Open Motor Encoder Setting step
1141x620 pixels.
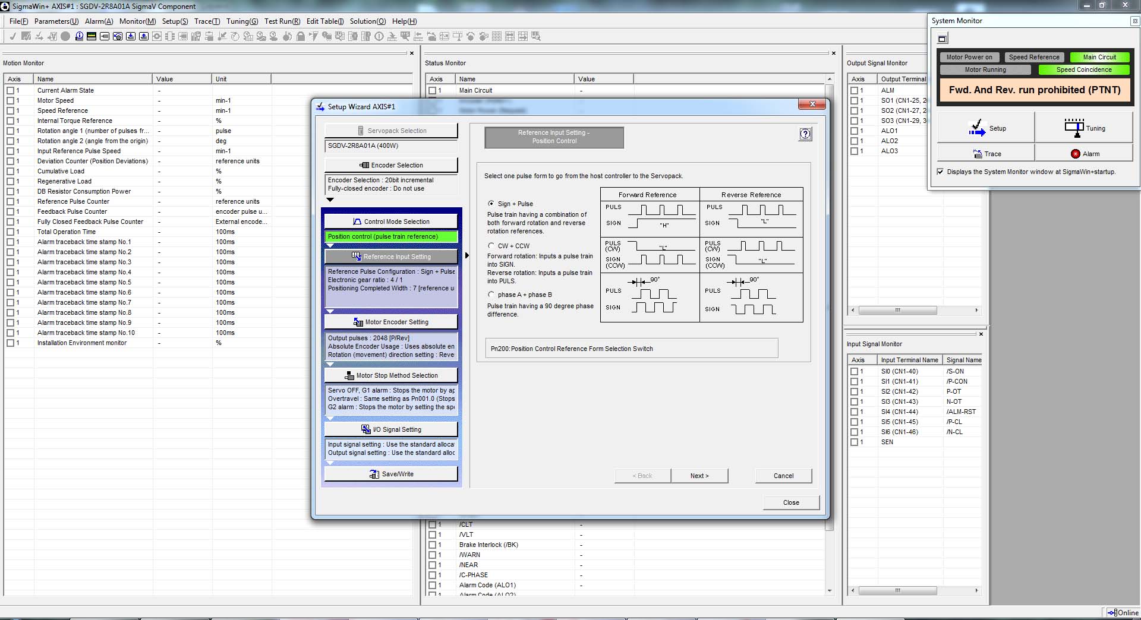[x=391, y=322]
